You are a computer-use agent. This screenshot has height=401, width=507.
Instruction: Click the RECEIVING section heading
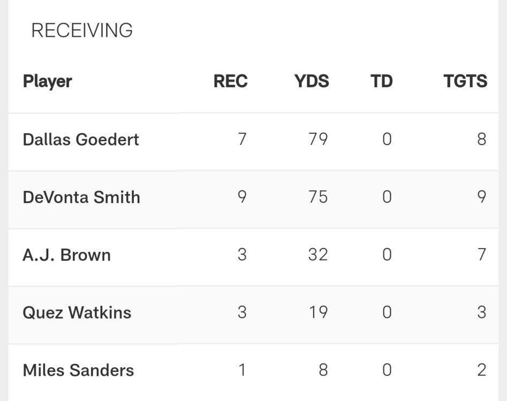coord(82,30)
